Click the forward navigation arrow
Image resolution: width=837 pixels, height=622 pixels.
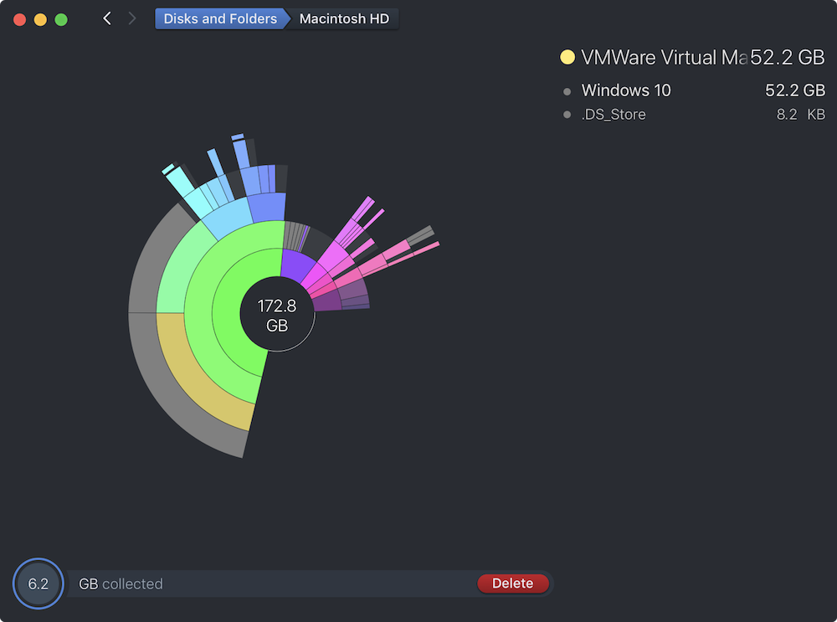131,18
